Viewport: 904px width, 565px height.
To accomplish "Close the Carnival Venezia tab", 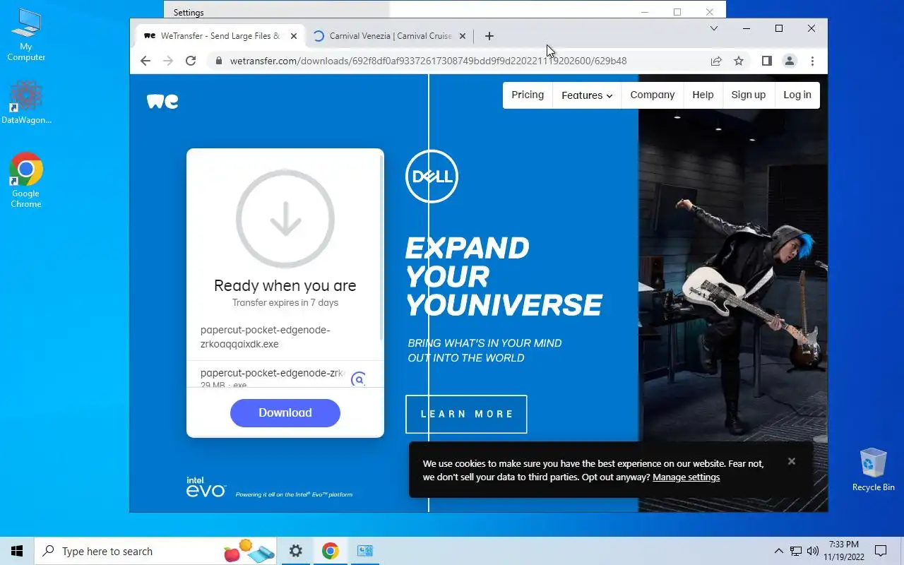I will pos(463,36).
